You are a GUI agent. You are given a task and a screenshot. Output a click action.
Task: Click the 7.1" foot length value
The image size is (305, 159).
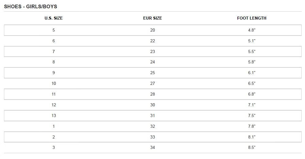pos(252,105)
